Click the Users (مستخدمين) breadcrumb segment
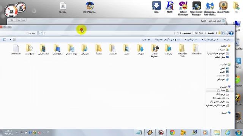Image resolution: width=243 pixels, height=136 pixels. [x=186, y=33]
